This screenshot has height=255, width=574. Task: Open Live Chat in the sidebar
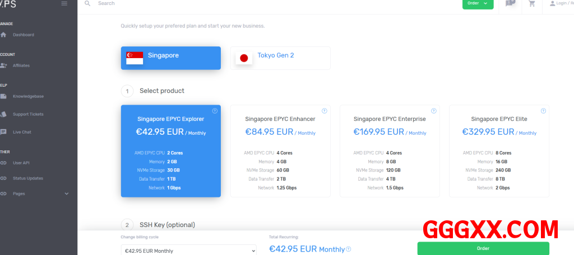22,132
